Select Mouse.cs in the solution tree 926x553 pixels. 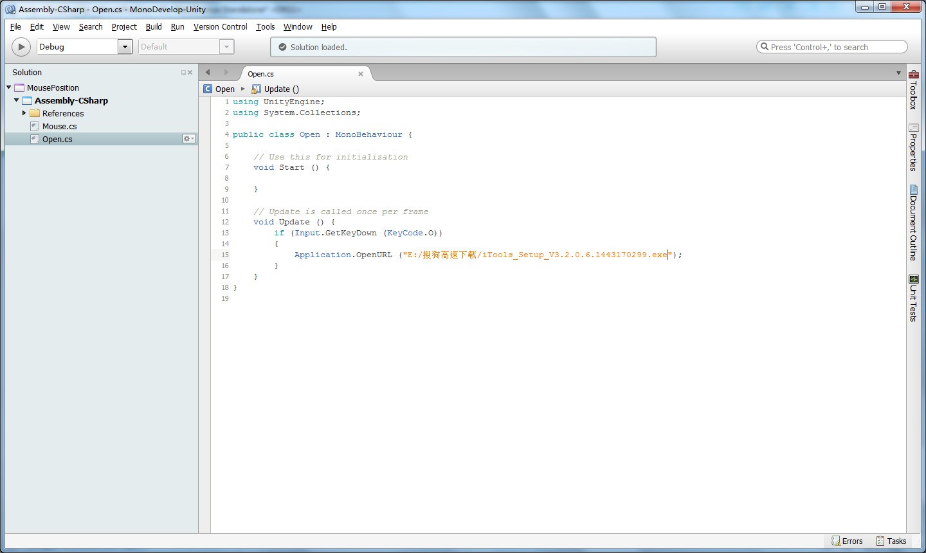pyautogui.click(x=59, y=127)
